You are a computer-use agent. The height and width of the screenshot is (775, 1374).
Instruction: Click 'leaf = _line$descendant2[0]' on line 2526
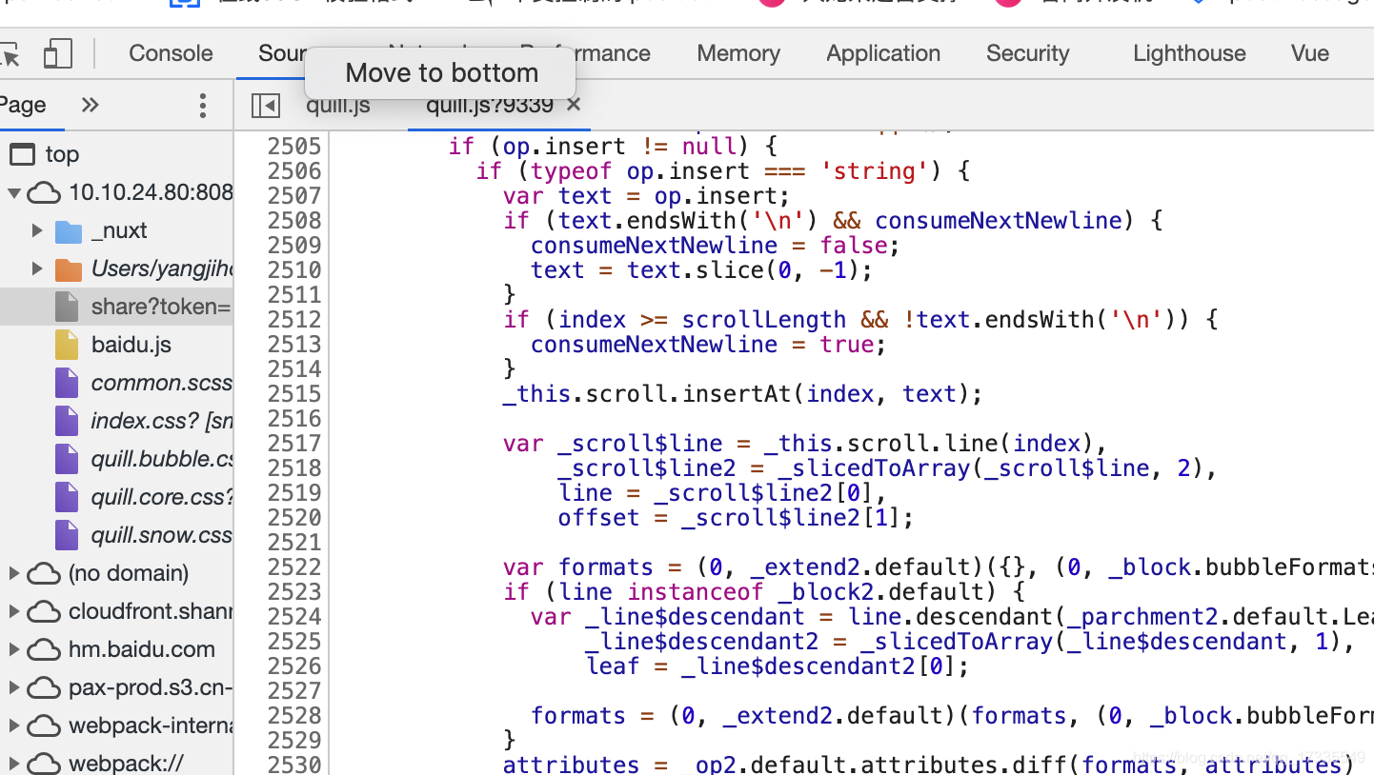tap(770, 666)
